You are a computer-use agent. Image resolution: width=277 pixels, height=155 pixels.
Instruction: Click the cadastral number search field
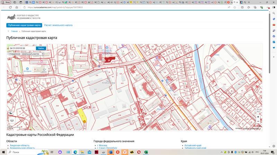[x=21, y=48]
